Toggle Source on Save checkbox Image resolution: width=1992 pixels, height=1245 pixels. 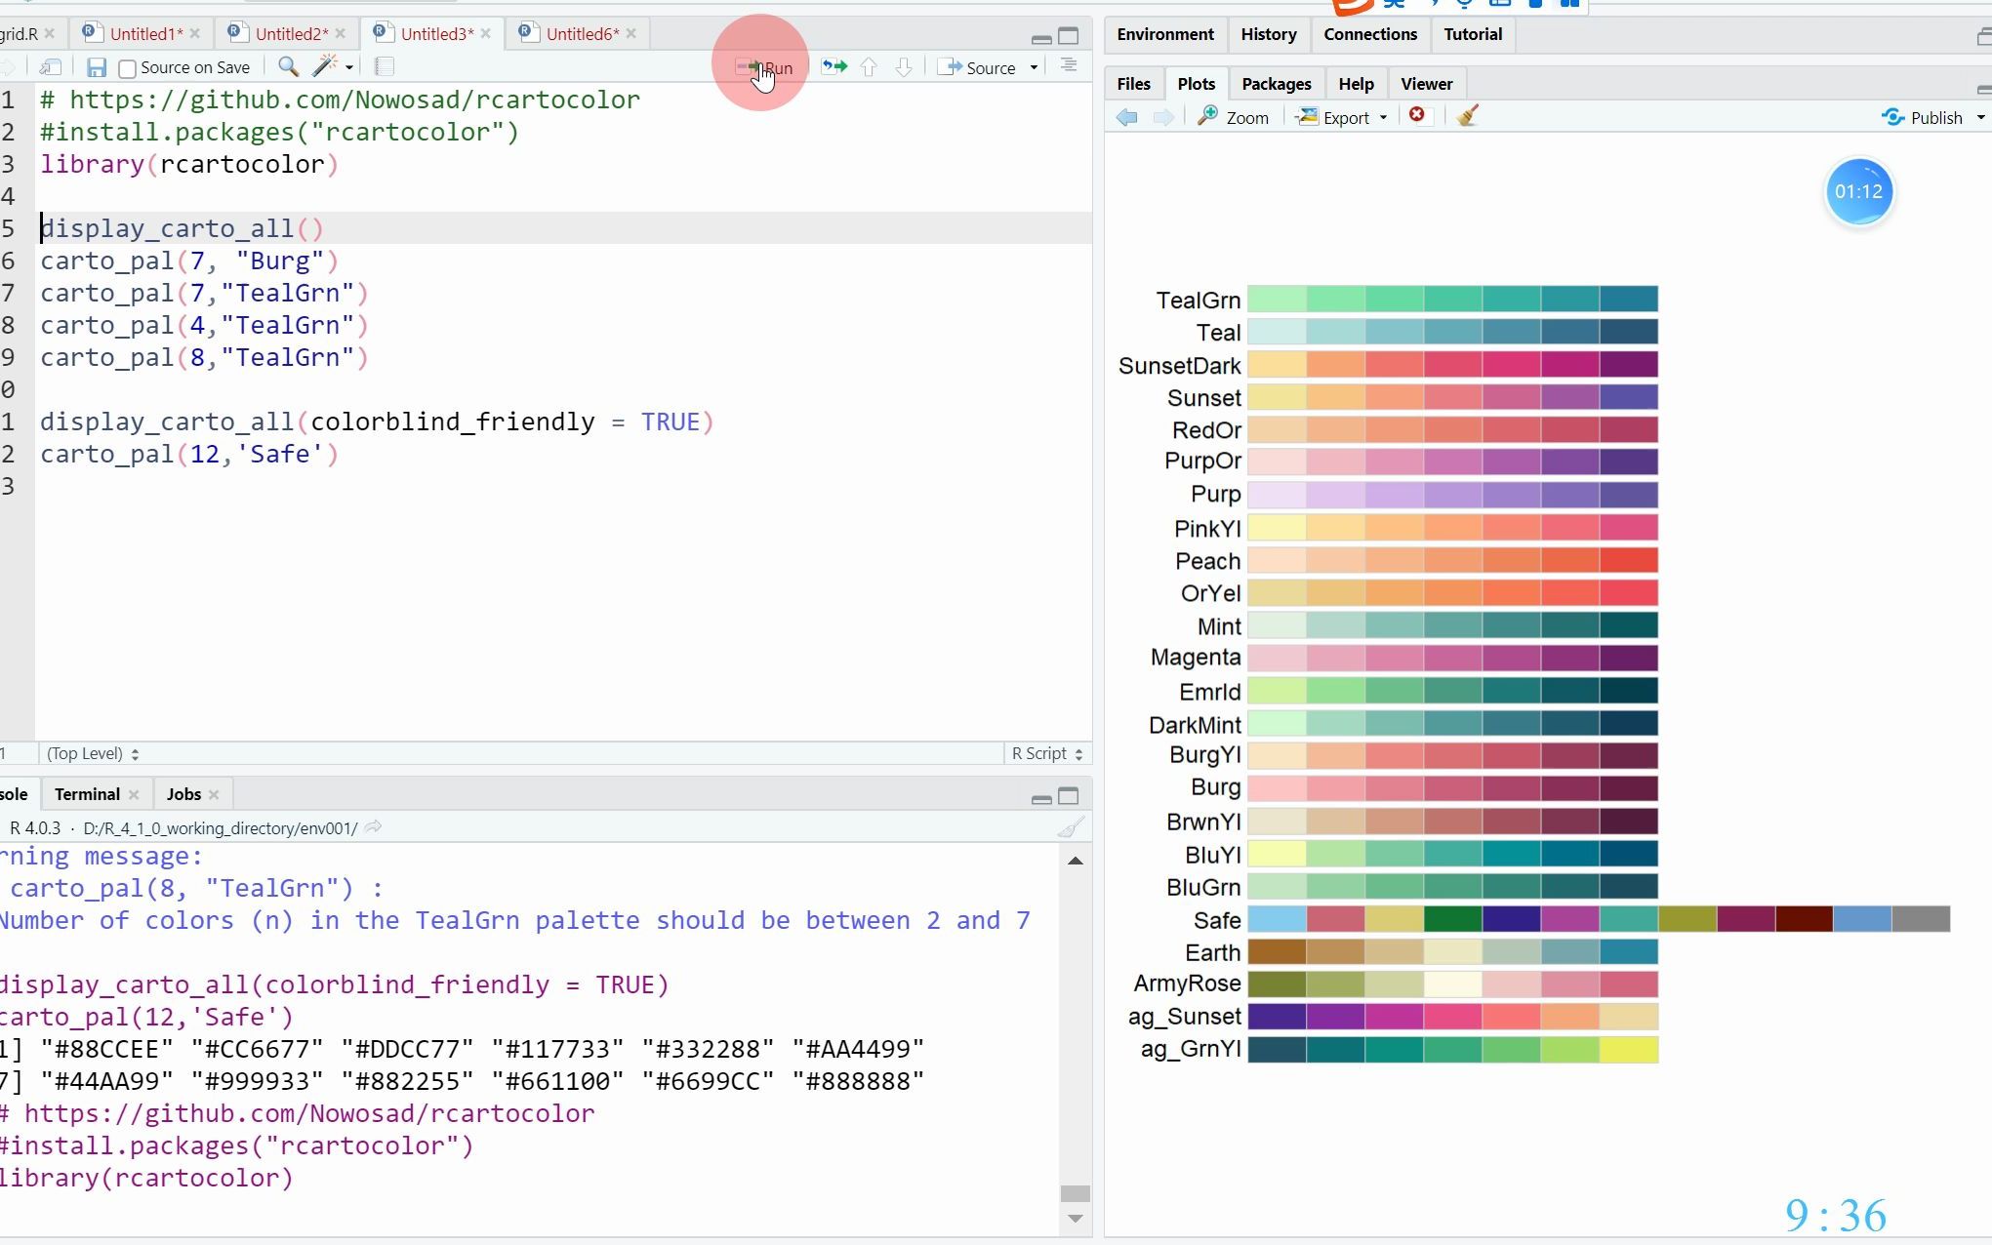(128, 67)
